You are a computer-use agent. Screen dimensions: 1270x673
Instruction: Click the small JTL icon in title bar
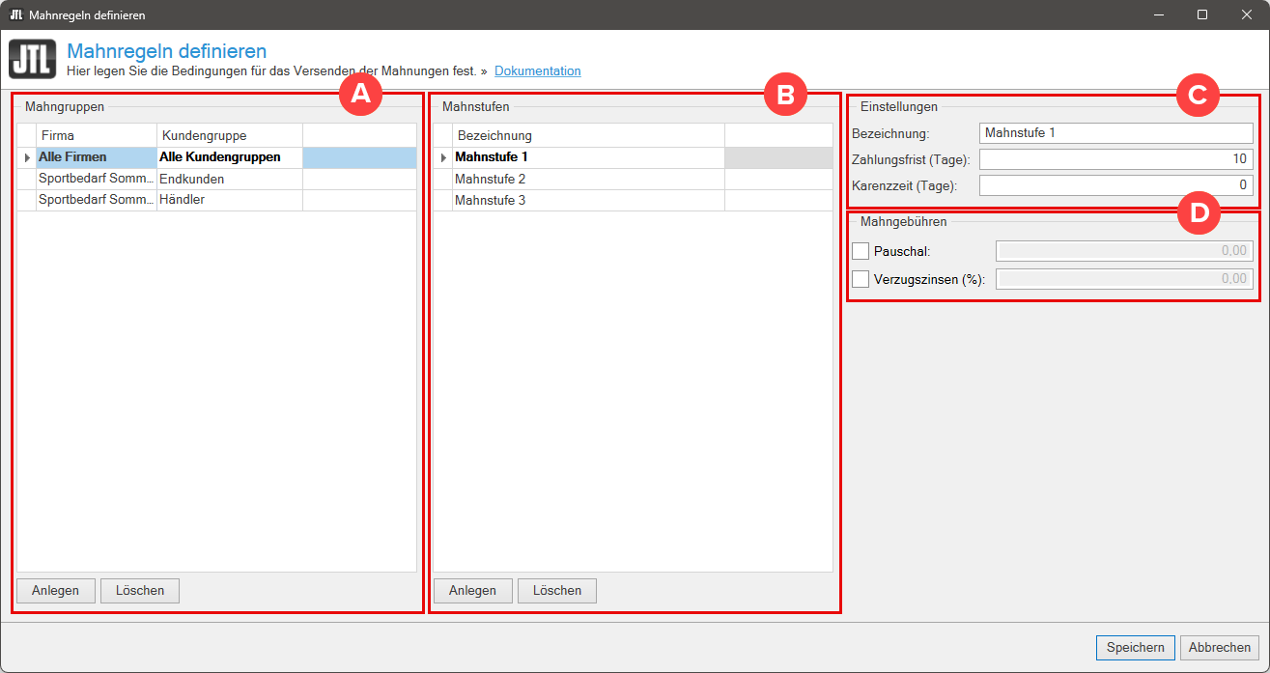[x=15, y=14]
